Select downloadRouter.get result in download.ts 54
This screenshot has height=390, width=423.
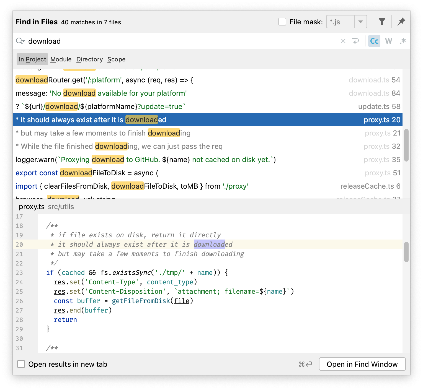click(x=208, y=80)
